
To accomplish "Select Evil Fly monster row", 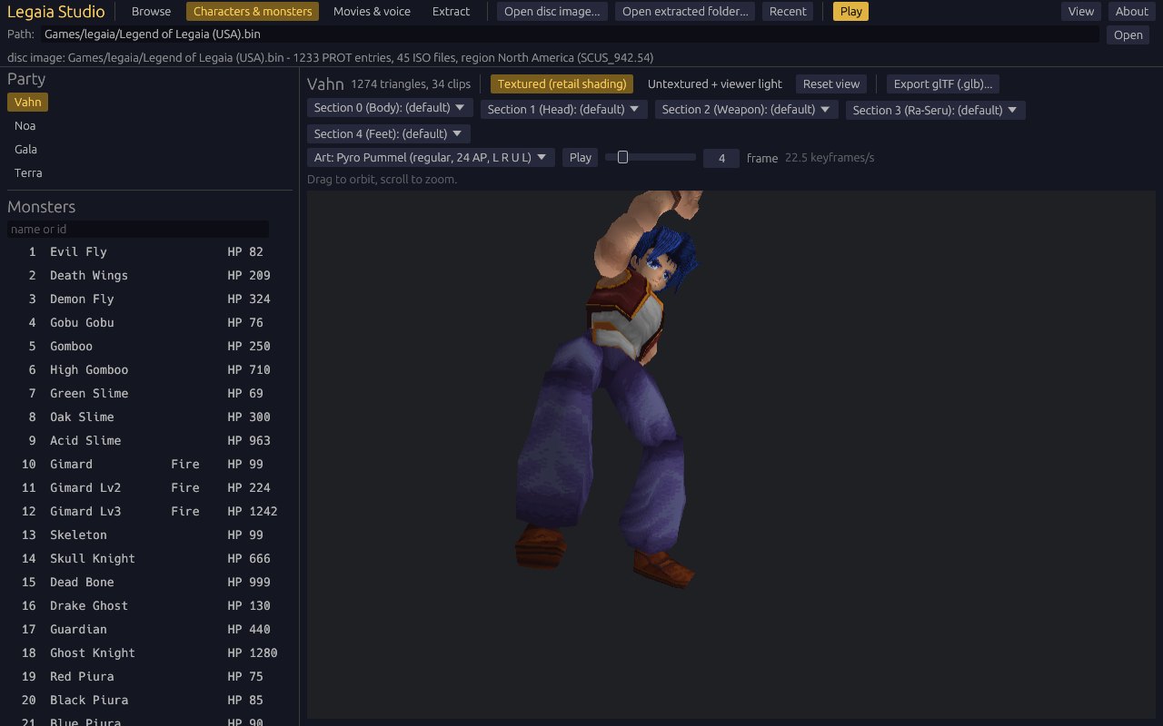I will tap(149, 251).
